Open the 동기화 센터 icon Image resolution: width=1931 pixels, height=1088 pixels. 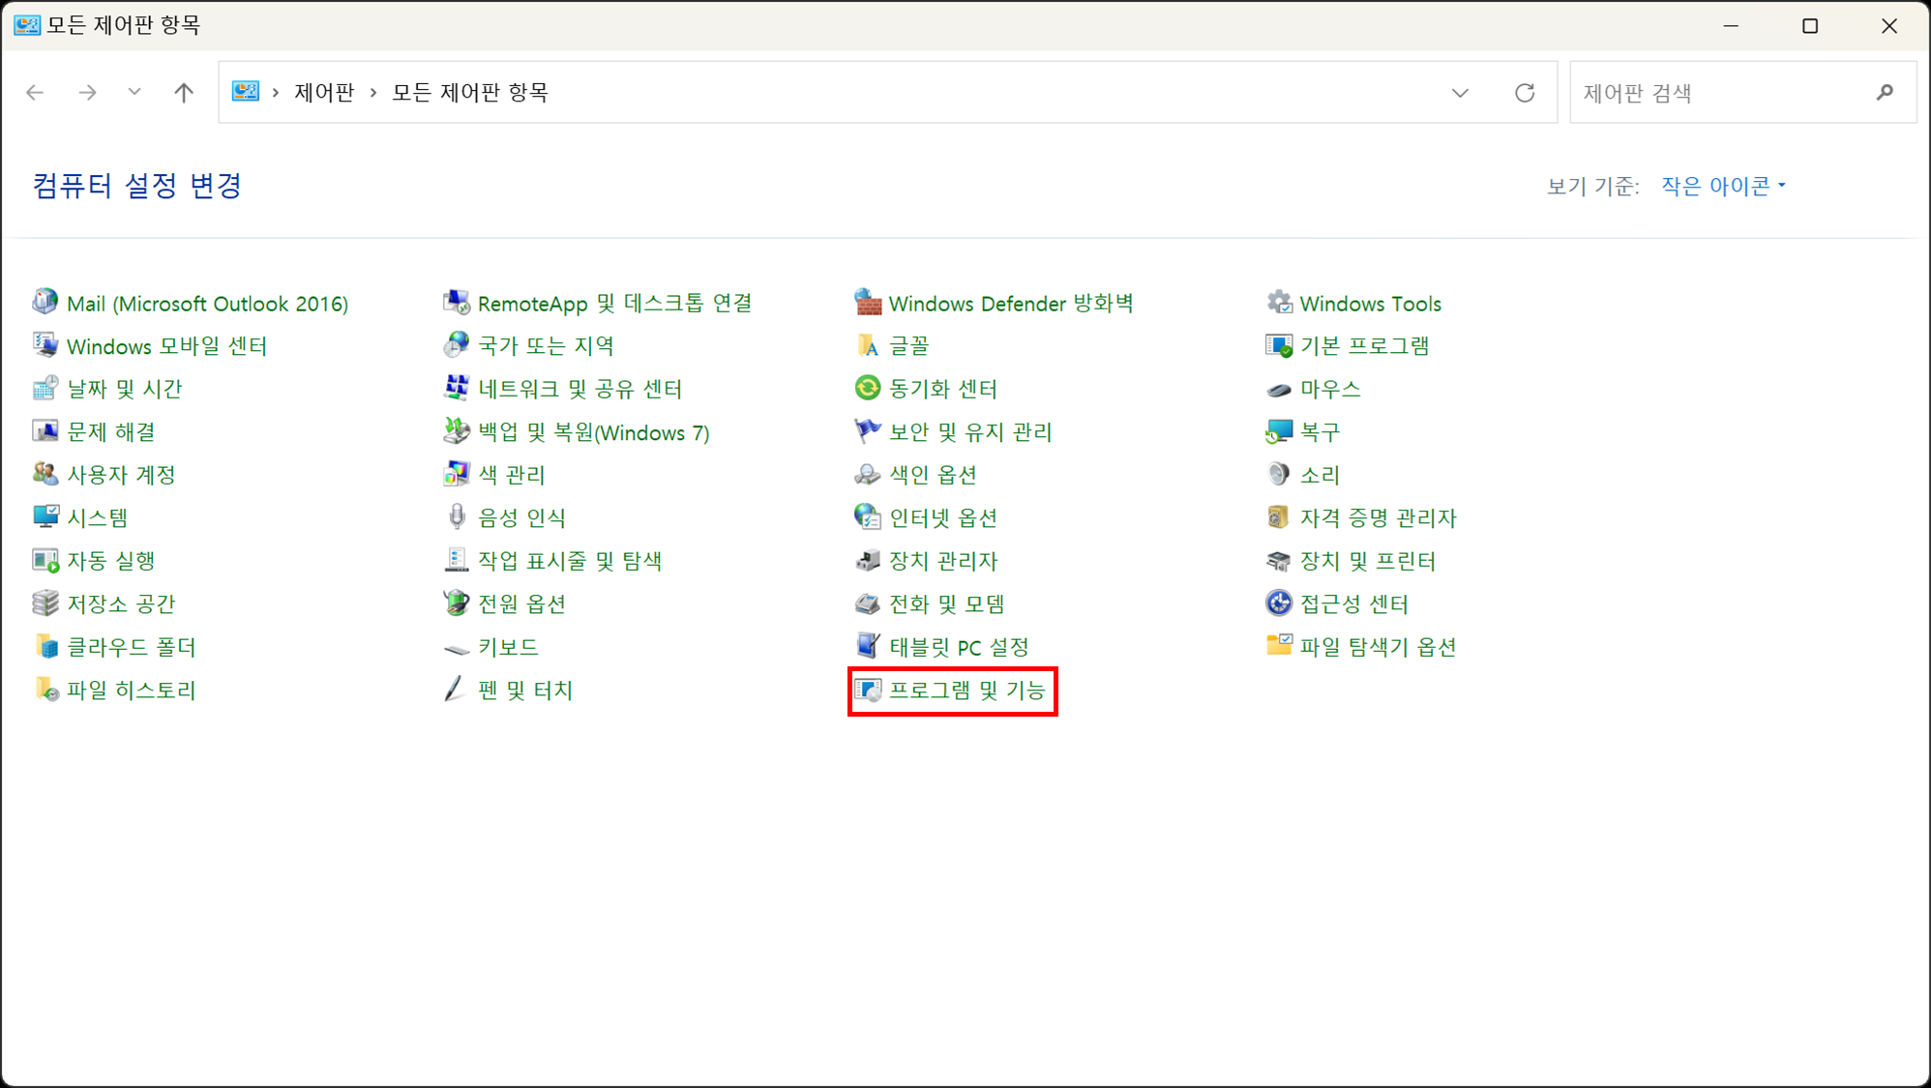[x=867, y=388]
